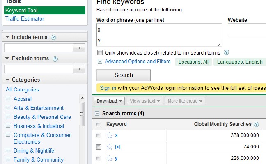
Task: Expand the Arts & Entertainment category
Action: pos(8,107)
